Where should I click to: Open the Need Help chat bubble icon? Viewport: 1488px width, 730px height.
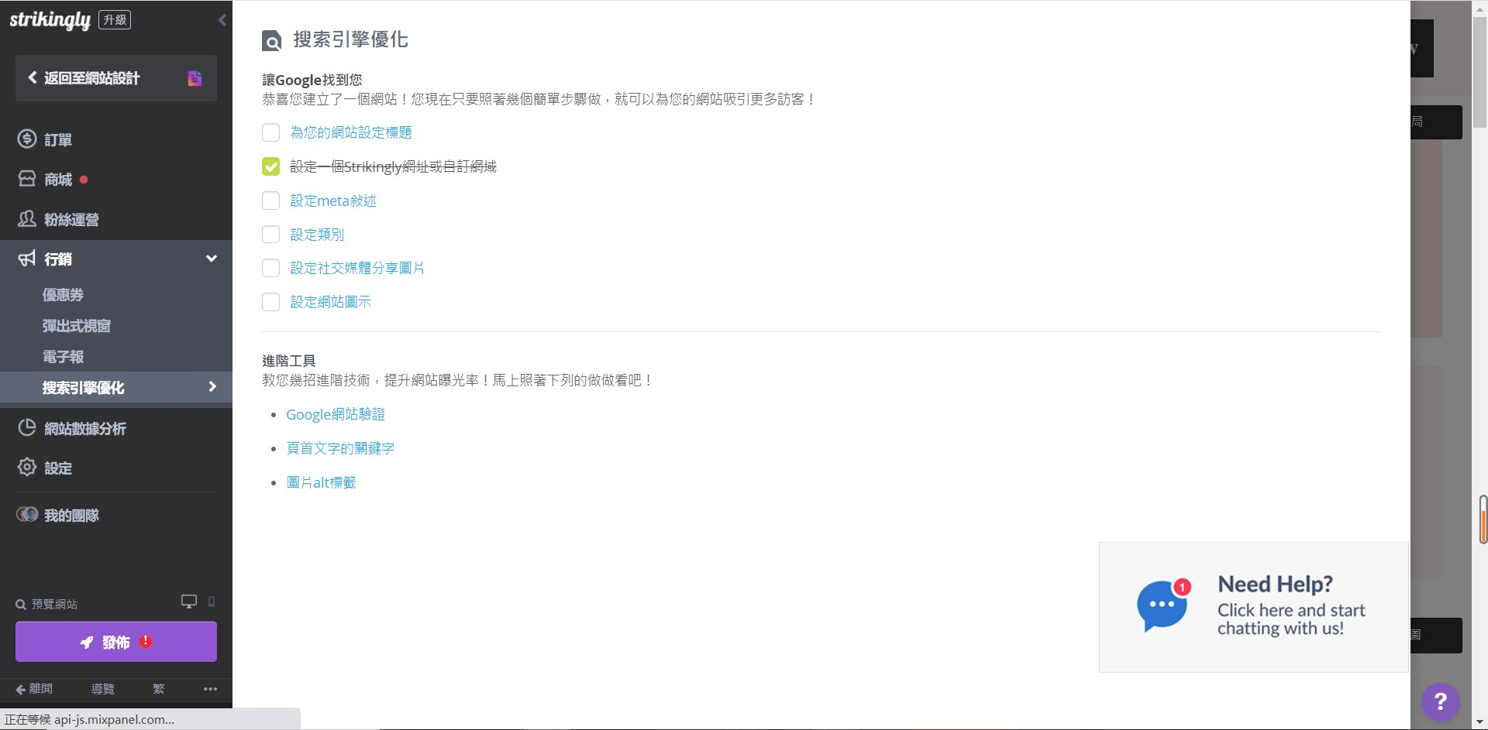pos(1162,605)
